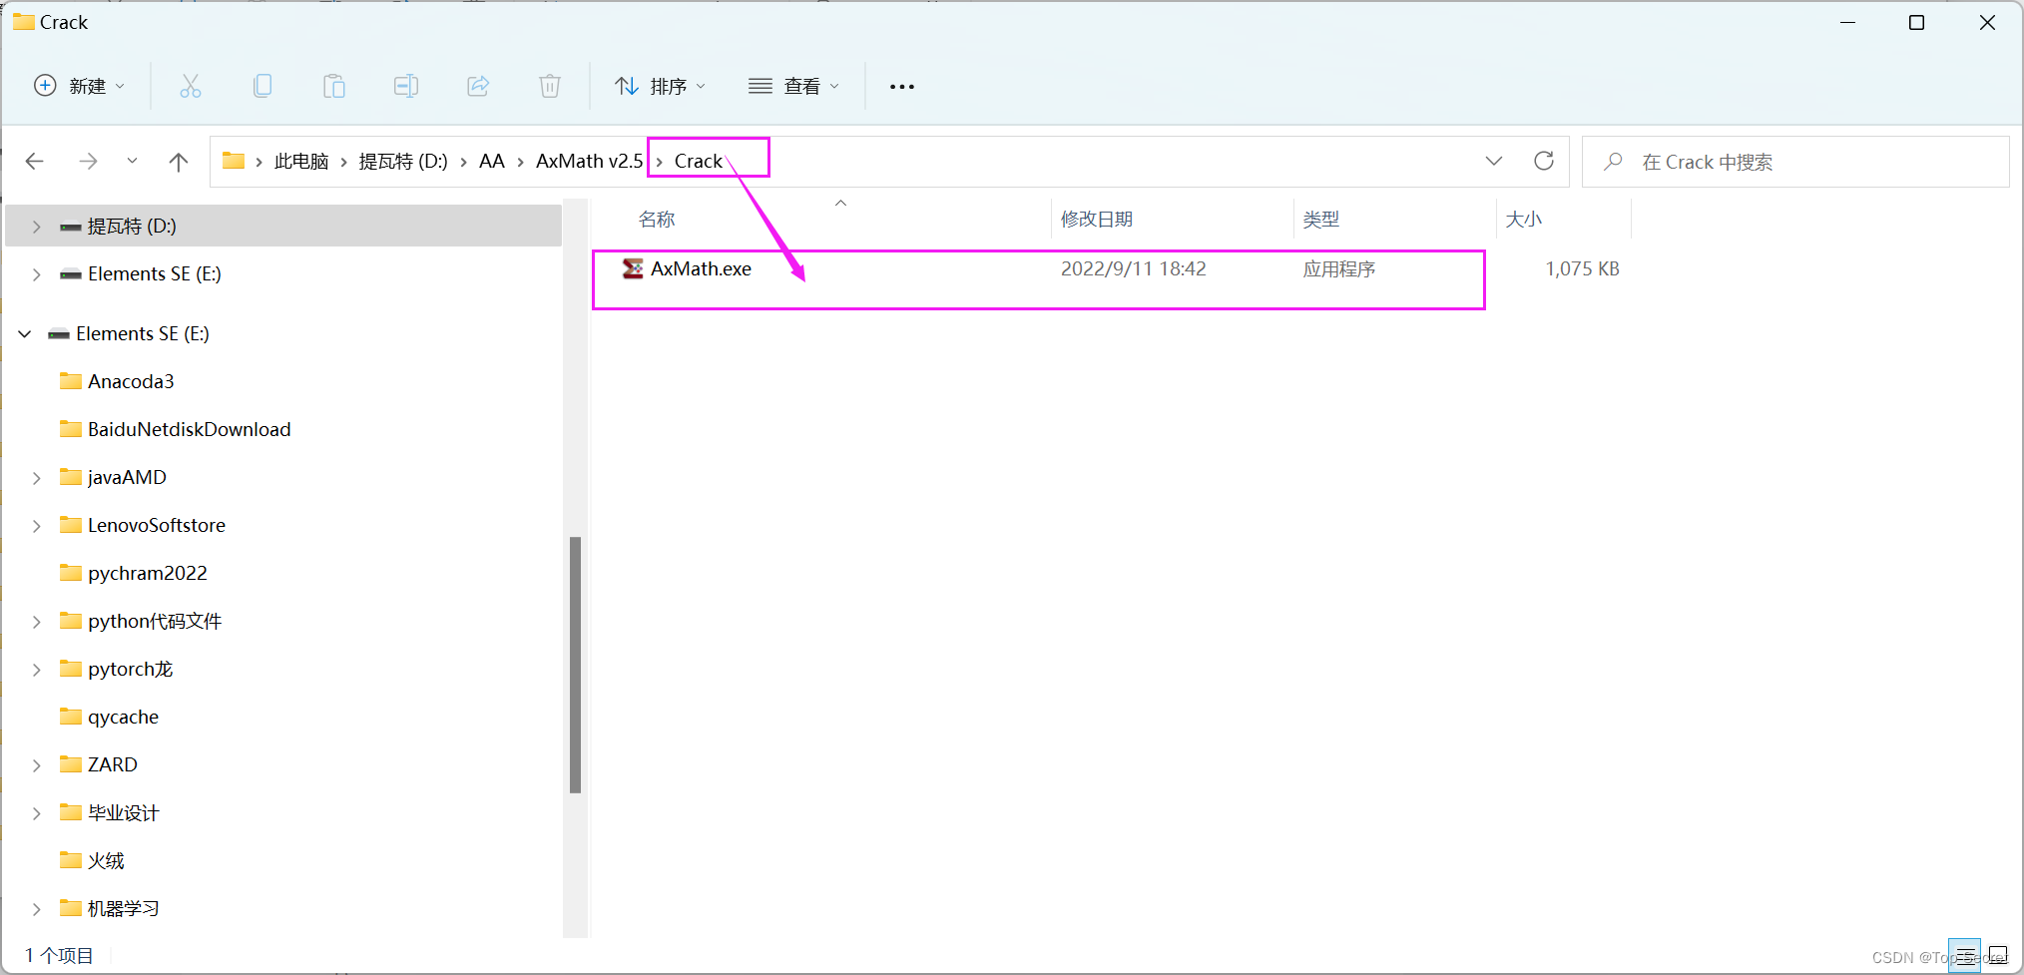Image resolution: width=2024 pixels, height=975 pixels.
Task: Navigate to 此电脑 in breadcrumb
Action: pos(301,162)
